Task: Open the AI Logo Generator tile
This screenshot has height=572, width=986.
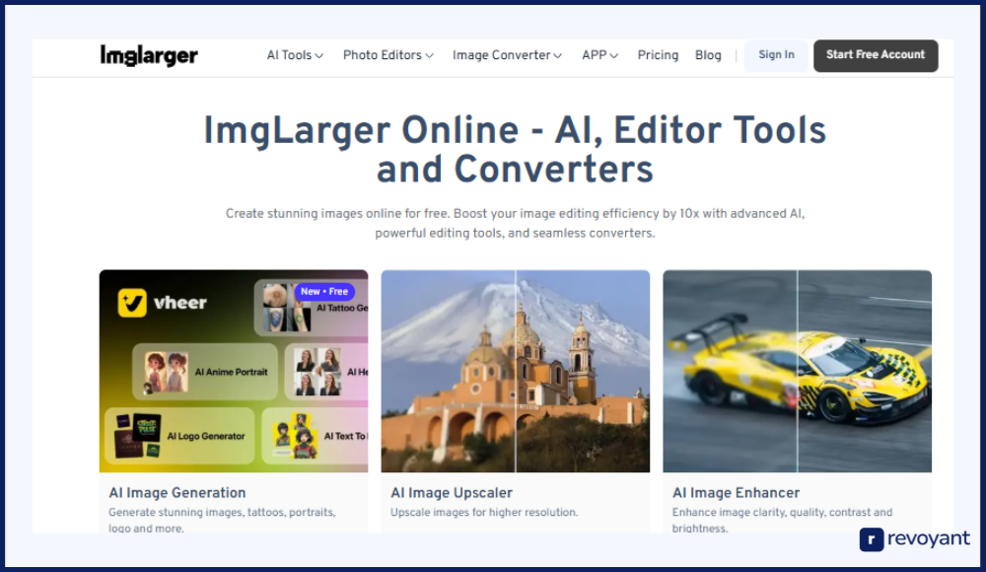Action: (180, 436)
